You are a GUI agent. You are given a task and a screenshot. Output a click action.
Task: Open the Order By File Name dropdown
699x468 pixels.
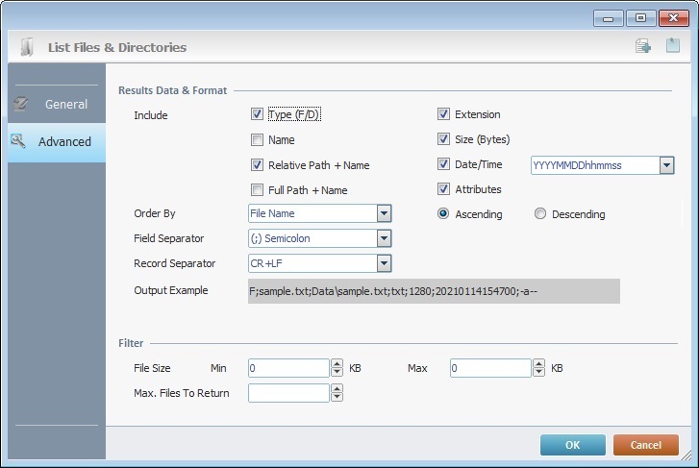[384, 213]
